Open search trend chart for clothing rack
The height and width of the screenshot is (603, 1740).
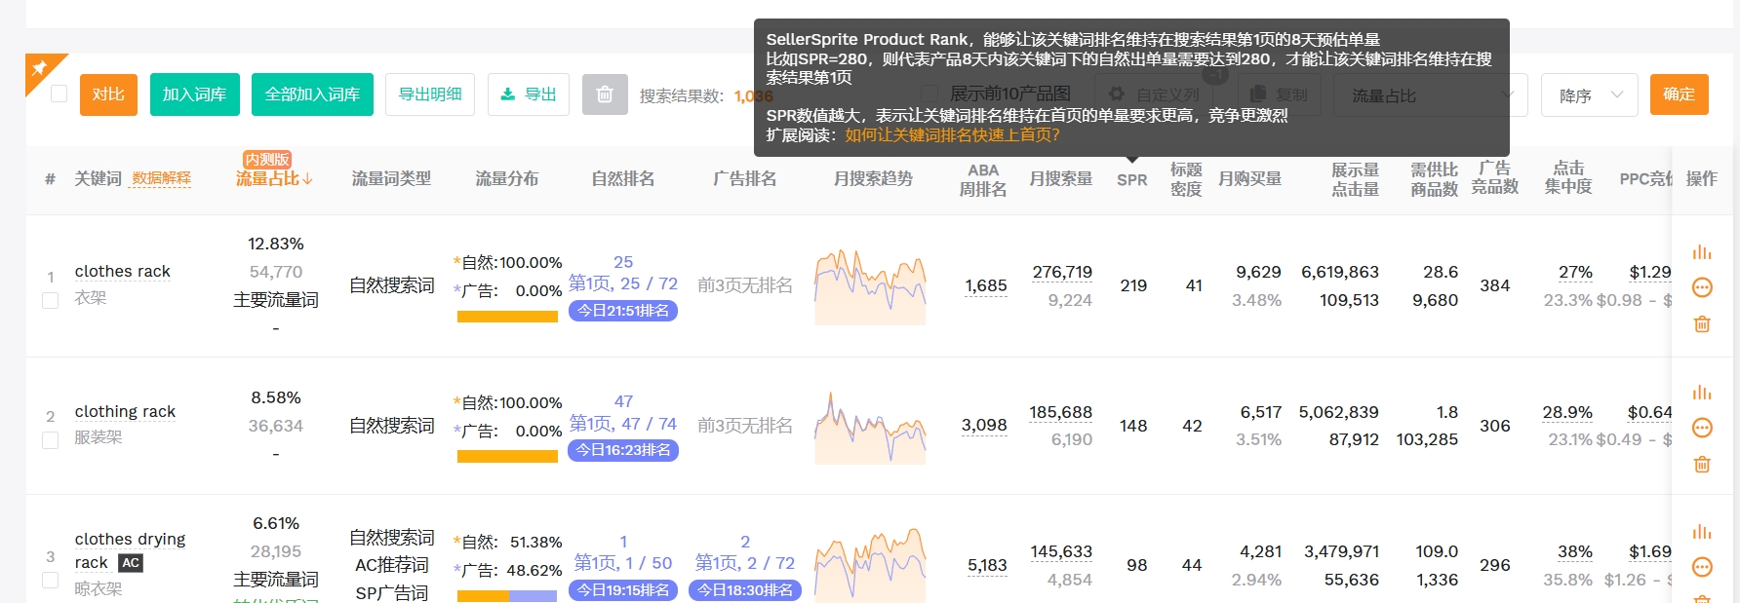[x=870, y=427]
